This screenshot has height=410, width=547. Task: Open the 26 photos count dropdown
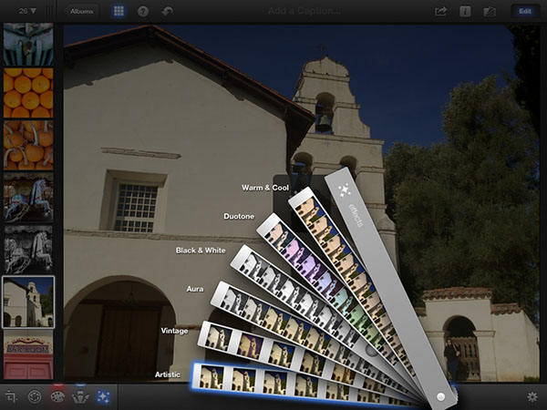pos(27,11)
